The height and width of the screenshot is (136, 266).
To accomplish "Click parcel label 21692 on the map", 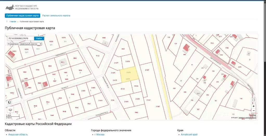I will (x=93, y=88).
